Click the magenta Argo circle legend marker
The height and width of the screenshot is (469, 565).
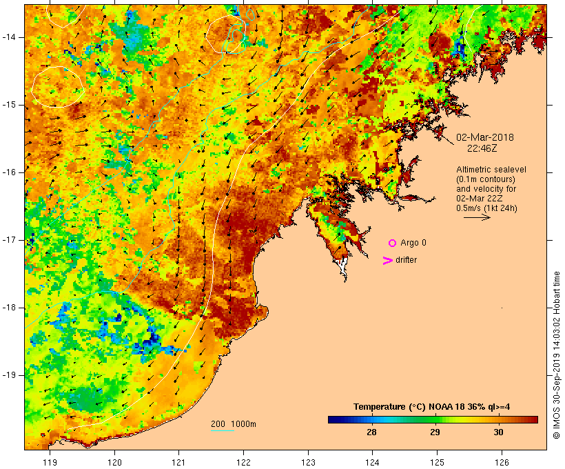pyautogui.click(x=392, y=243)
